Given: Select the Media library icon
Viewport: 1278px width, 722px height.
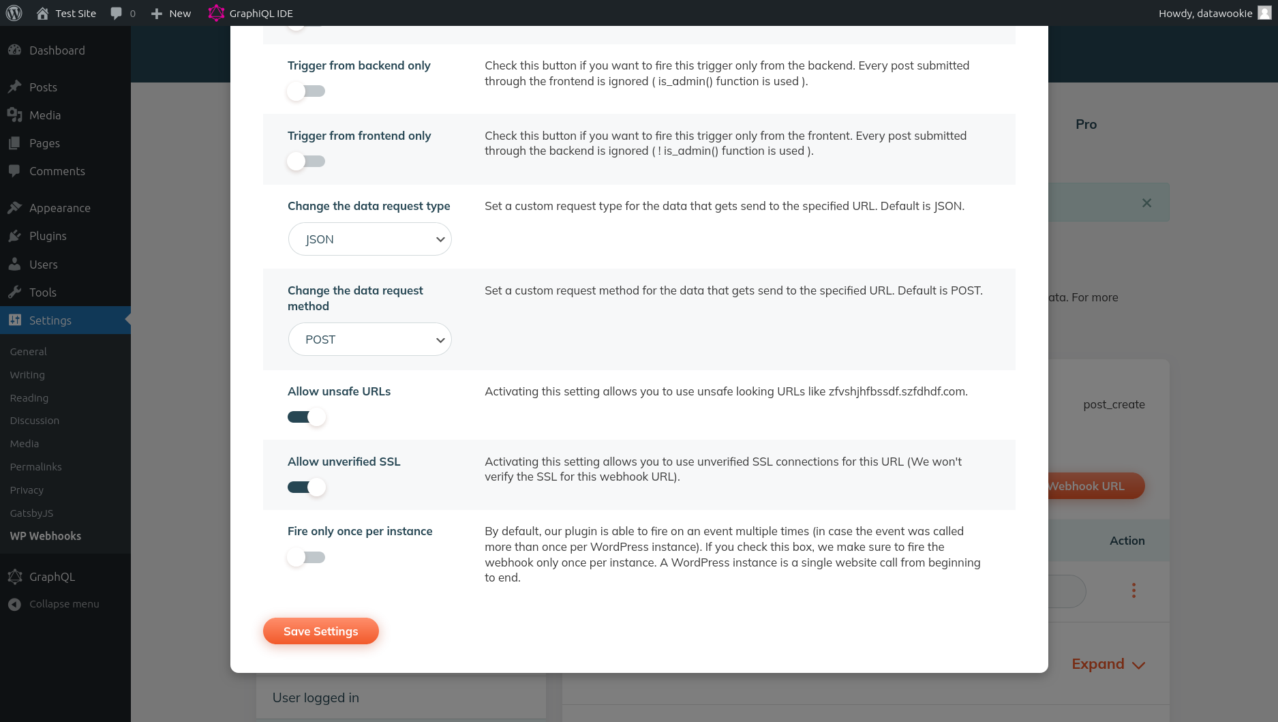Looking at the screenshot, I should [16, 115].
